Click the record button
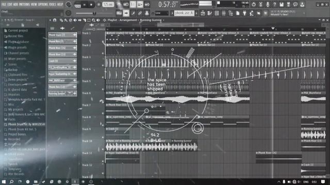Image resolution: width=330 pixels, height=185 pixels. tap(98, 5)
